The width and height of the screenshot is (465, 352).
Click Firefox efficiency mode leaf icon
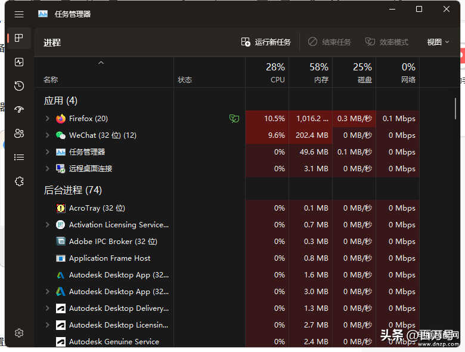coord(234,119)
